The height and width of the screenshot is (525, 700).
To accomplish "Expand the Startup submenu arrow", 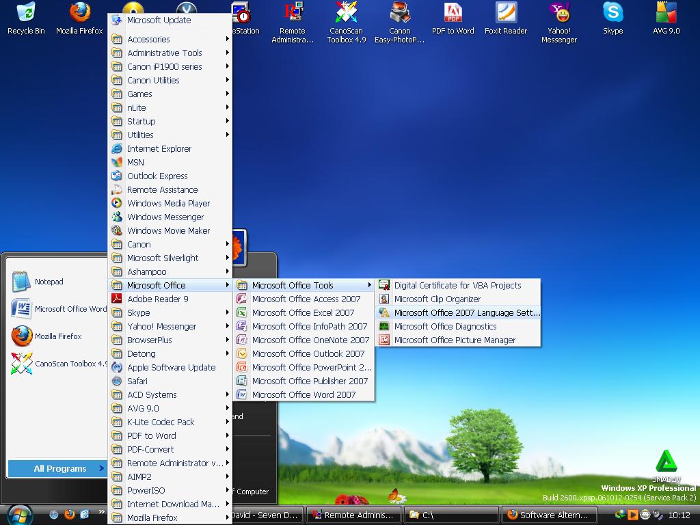I will (227, 121).
